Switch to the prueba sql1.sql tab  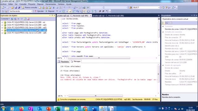(108, 16)
